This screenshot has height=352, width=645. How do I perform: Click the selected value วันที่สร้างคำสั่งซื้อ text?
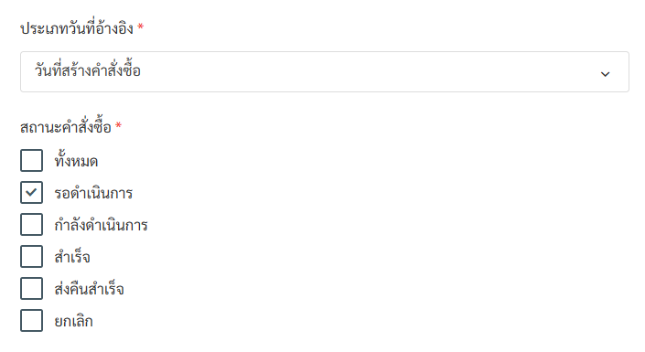click(88, 70)
